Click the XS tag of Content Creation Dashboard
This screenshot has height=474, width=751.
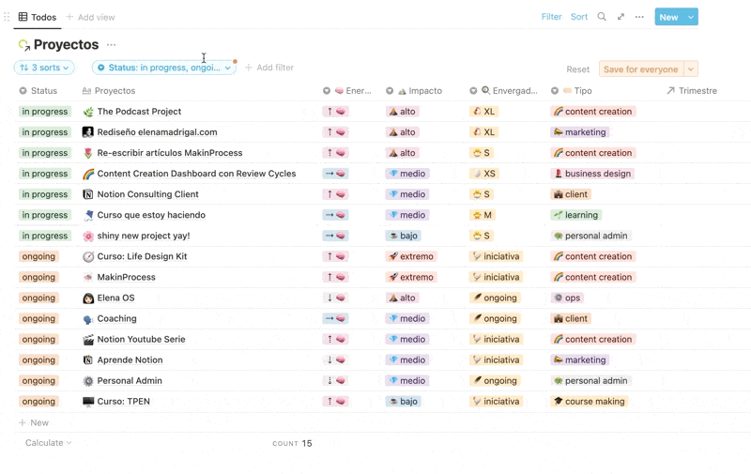(484, 174)
